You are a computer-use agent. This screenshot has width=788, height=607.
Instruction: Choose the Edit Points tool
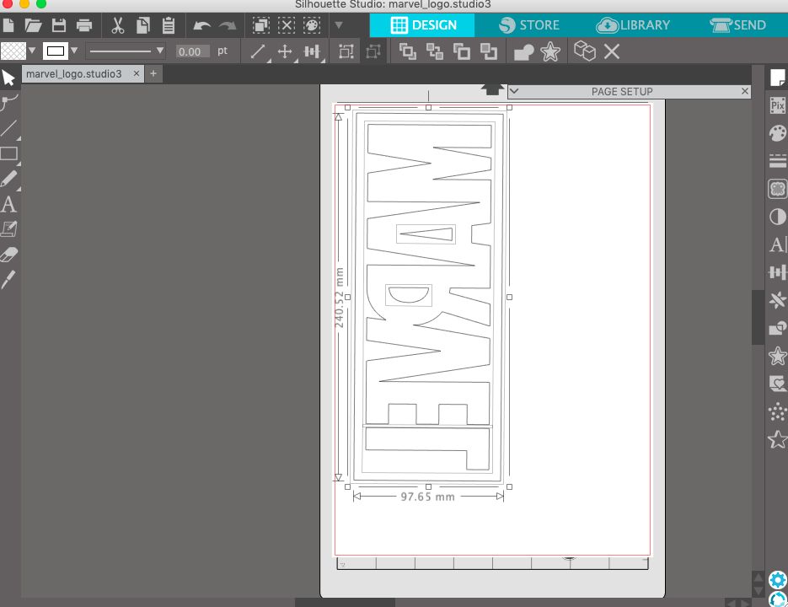tap(9, 103)
